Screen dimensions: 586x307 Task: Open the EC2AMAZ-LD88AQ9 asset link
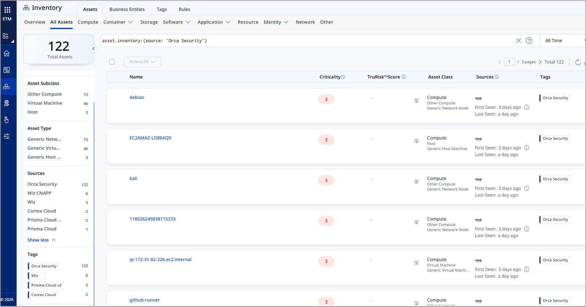[x=150, y=138]
